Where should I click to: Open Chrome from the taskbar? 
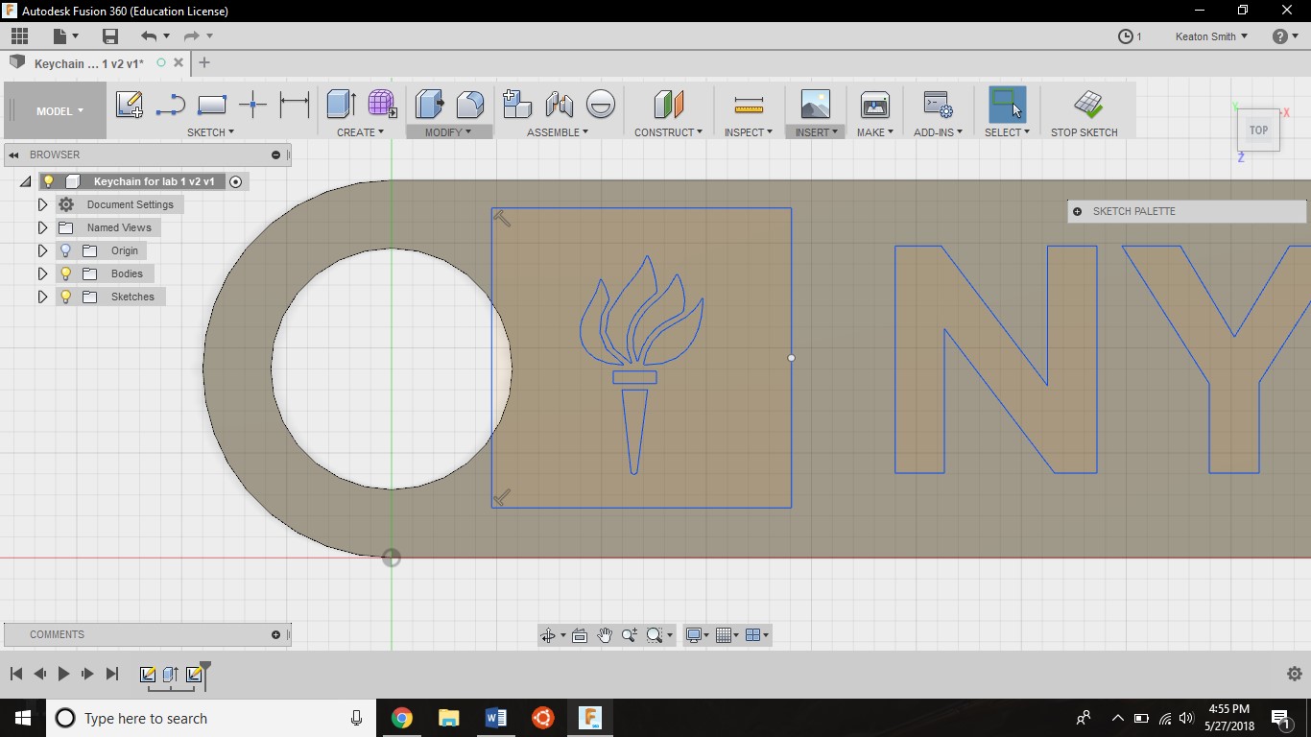click(402, 718)
